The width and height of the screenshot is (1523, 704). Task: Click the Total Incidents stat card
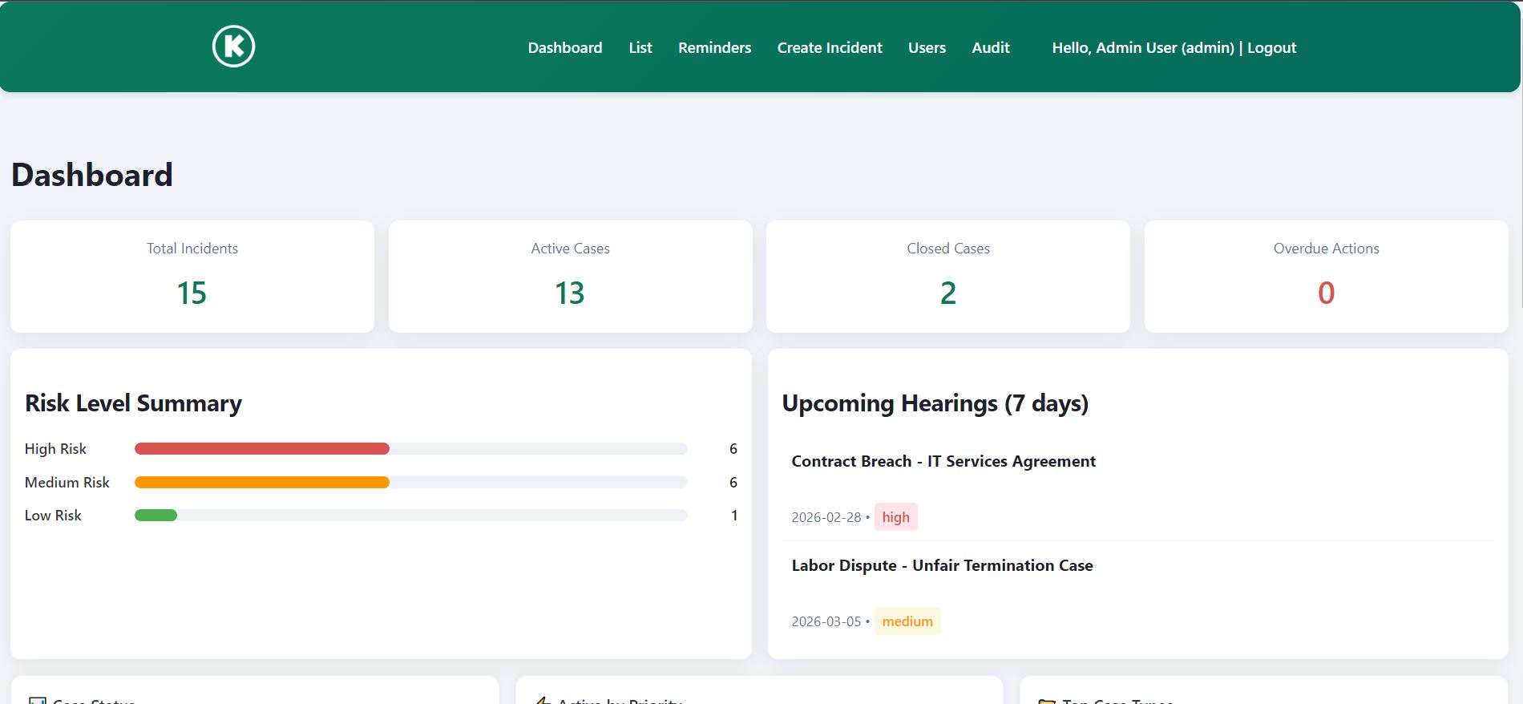pos(192,277)
